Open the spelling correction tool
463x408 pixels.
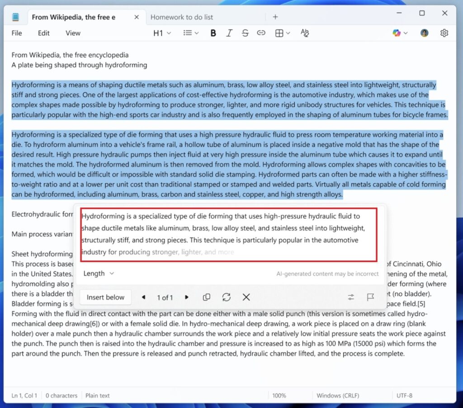(x=304, y=33)
